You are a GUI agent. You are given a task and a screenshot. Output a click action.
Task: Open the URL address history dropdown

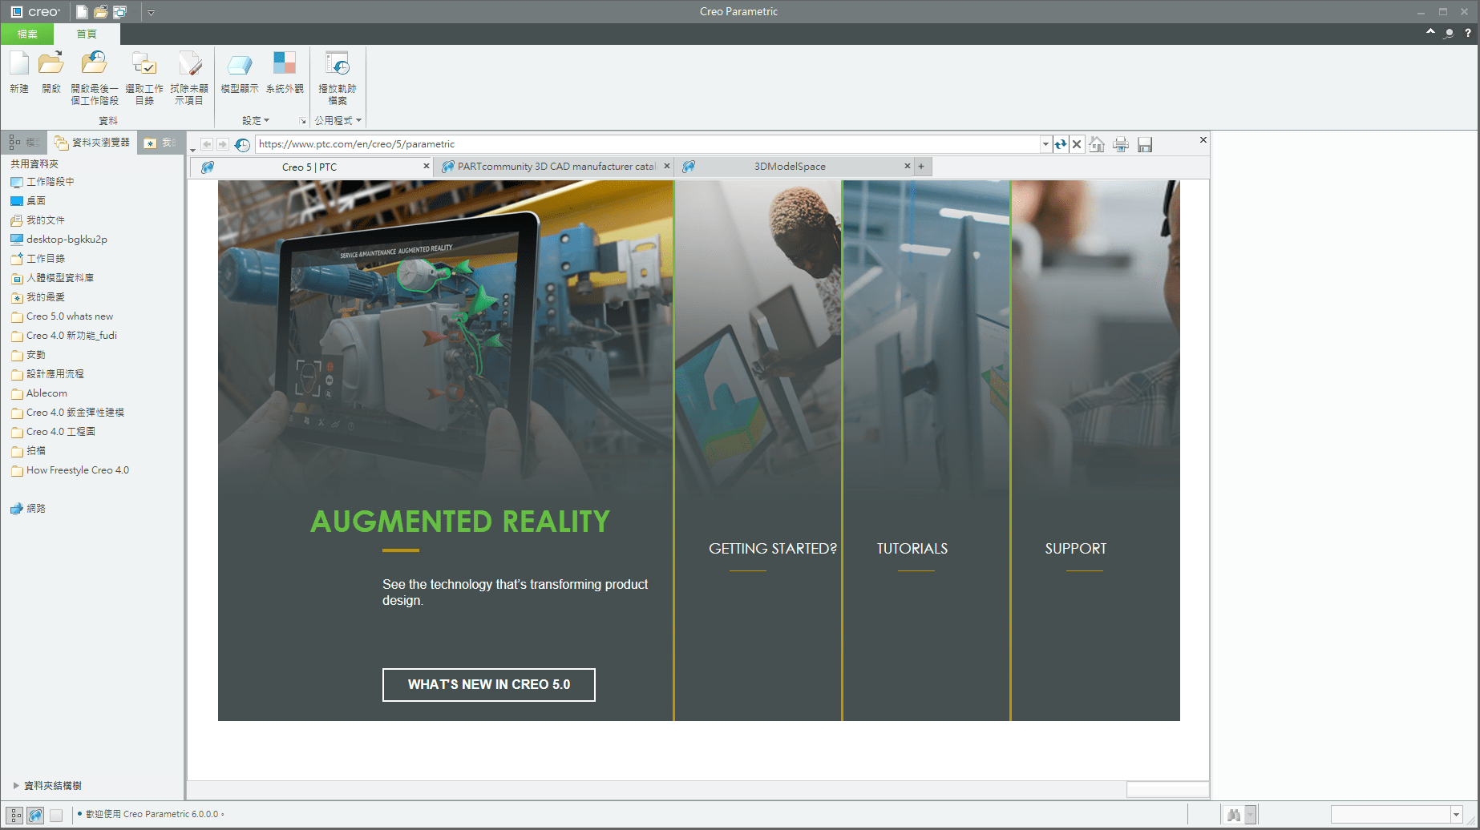(1045, 144)
